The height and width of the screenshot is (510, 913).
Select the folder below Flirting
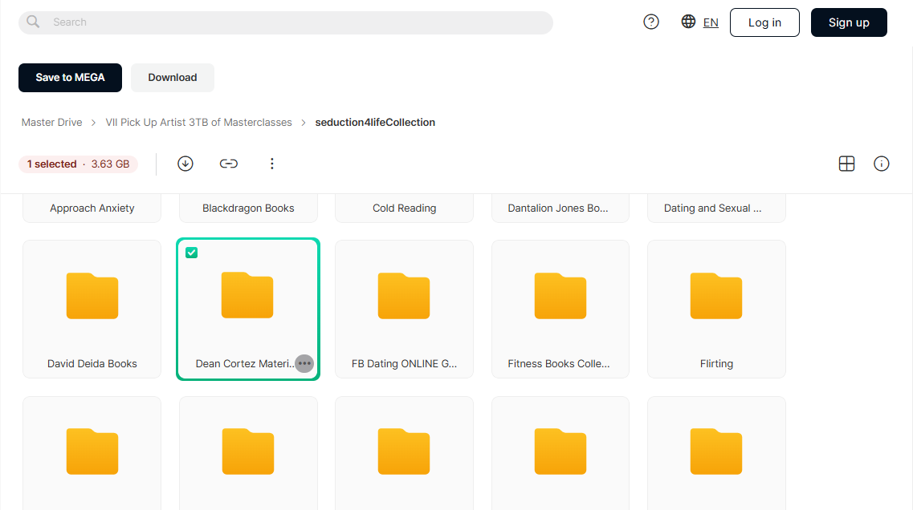click(717, 451)
